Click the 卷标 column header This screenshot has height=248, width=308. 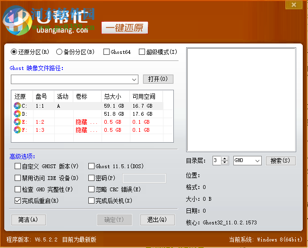87,96
